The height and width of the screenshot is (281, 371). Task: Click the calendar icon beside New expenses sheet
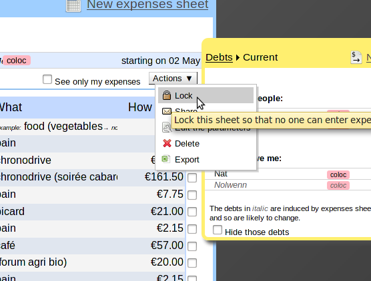(x=73, y=5)
